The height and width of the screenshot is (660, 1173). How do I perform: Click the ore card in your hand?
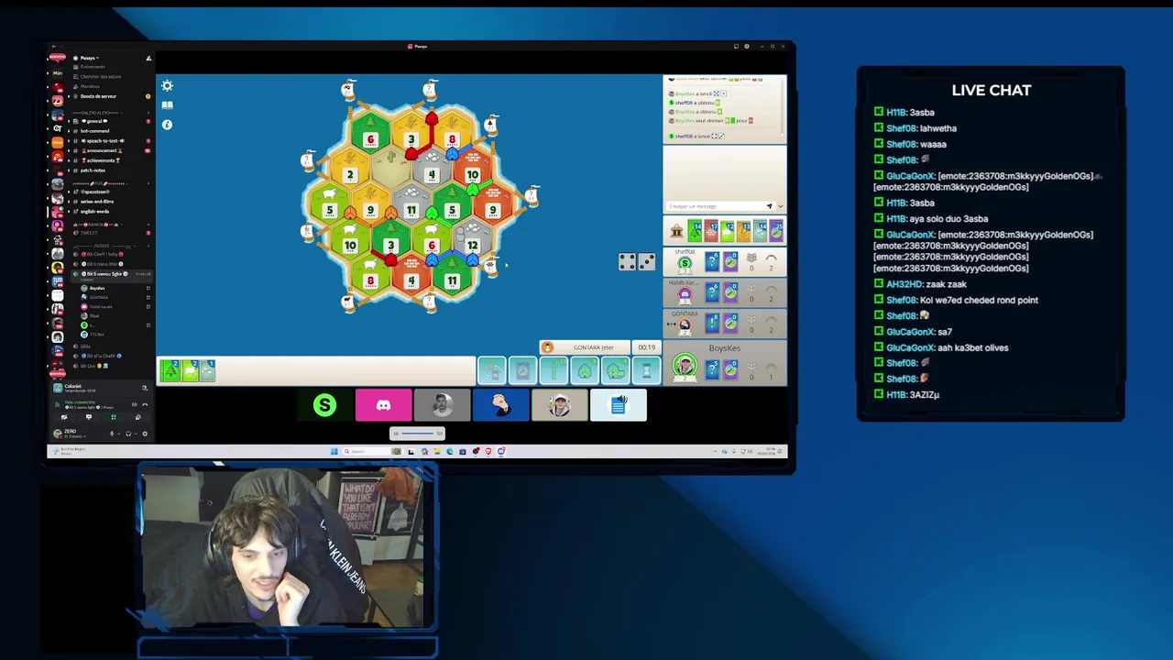click(207, 370)
